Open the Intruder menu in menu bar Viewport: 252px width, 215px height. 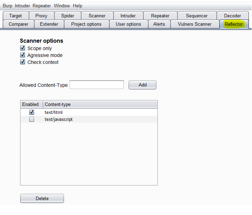(x=22, y=6)
